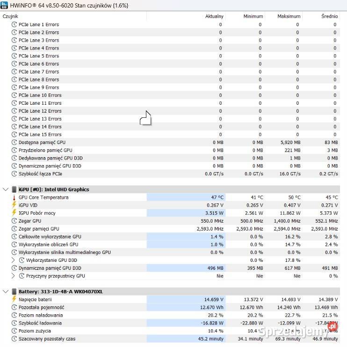Click the IGPU power value 3.515 W
This screenshot has height=347, width=347.
(x=214, y=213)
